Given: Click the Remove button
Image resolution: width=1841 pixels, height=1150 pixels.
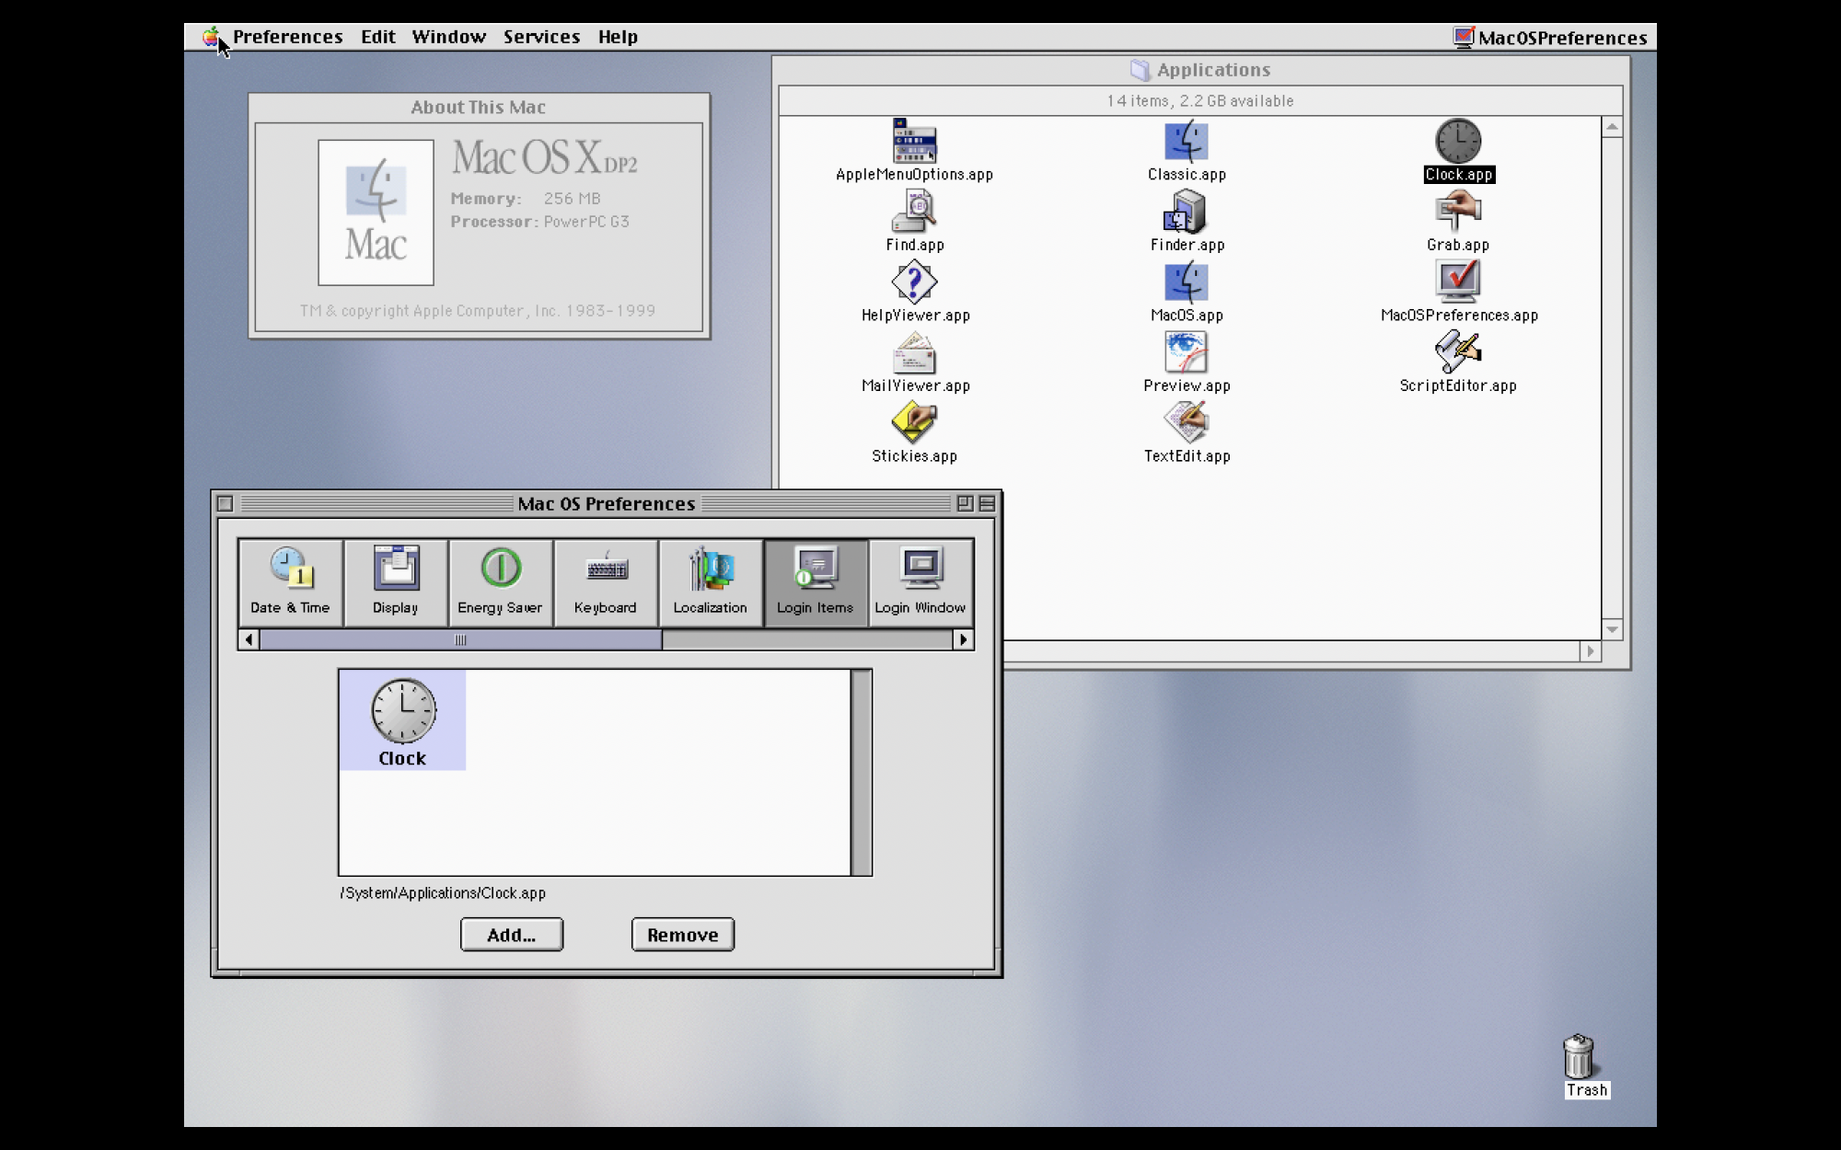Looking at the screenshot, I should pyautogui.click(x=682, y=935).
